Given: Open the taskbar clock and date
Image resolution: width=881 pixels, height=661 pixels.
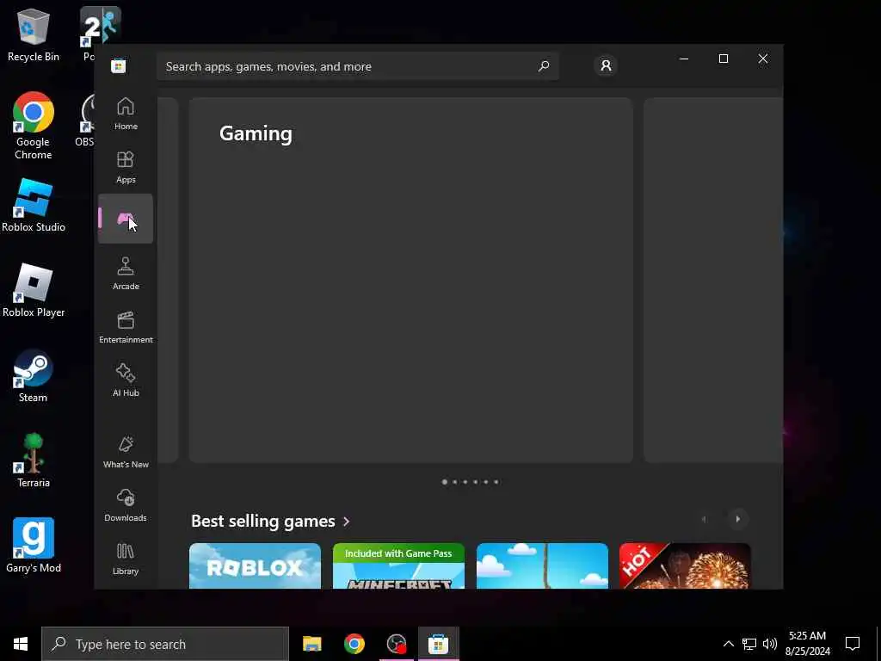Looking at the screenshot, I should click(807, 644).
